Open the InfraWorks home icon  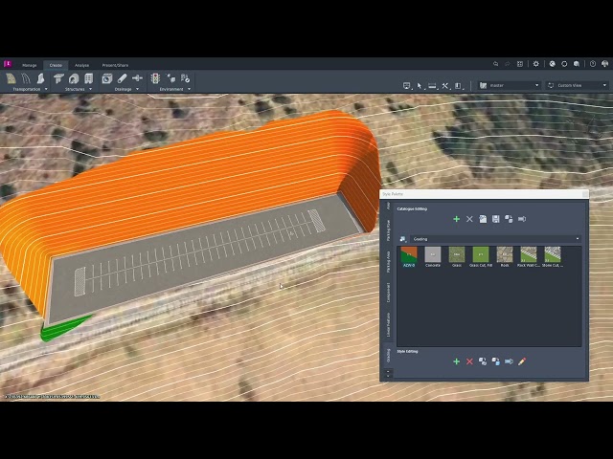tap(8, 64)
